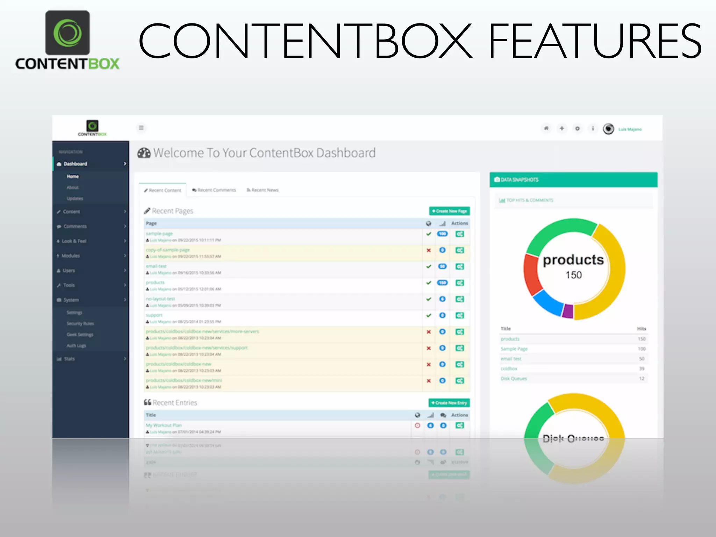Open actions icon for support page row
The image size is (716, 537).
460,315
